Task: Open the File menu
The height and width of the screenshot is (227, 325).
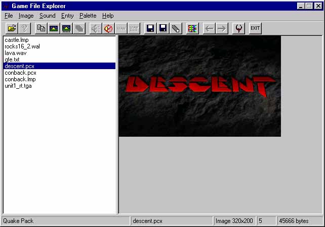Action: (x=9, y=16)
